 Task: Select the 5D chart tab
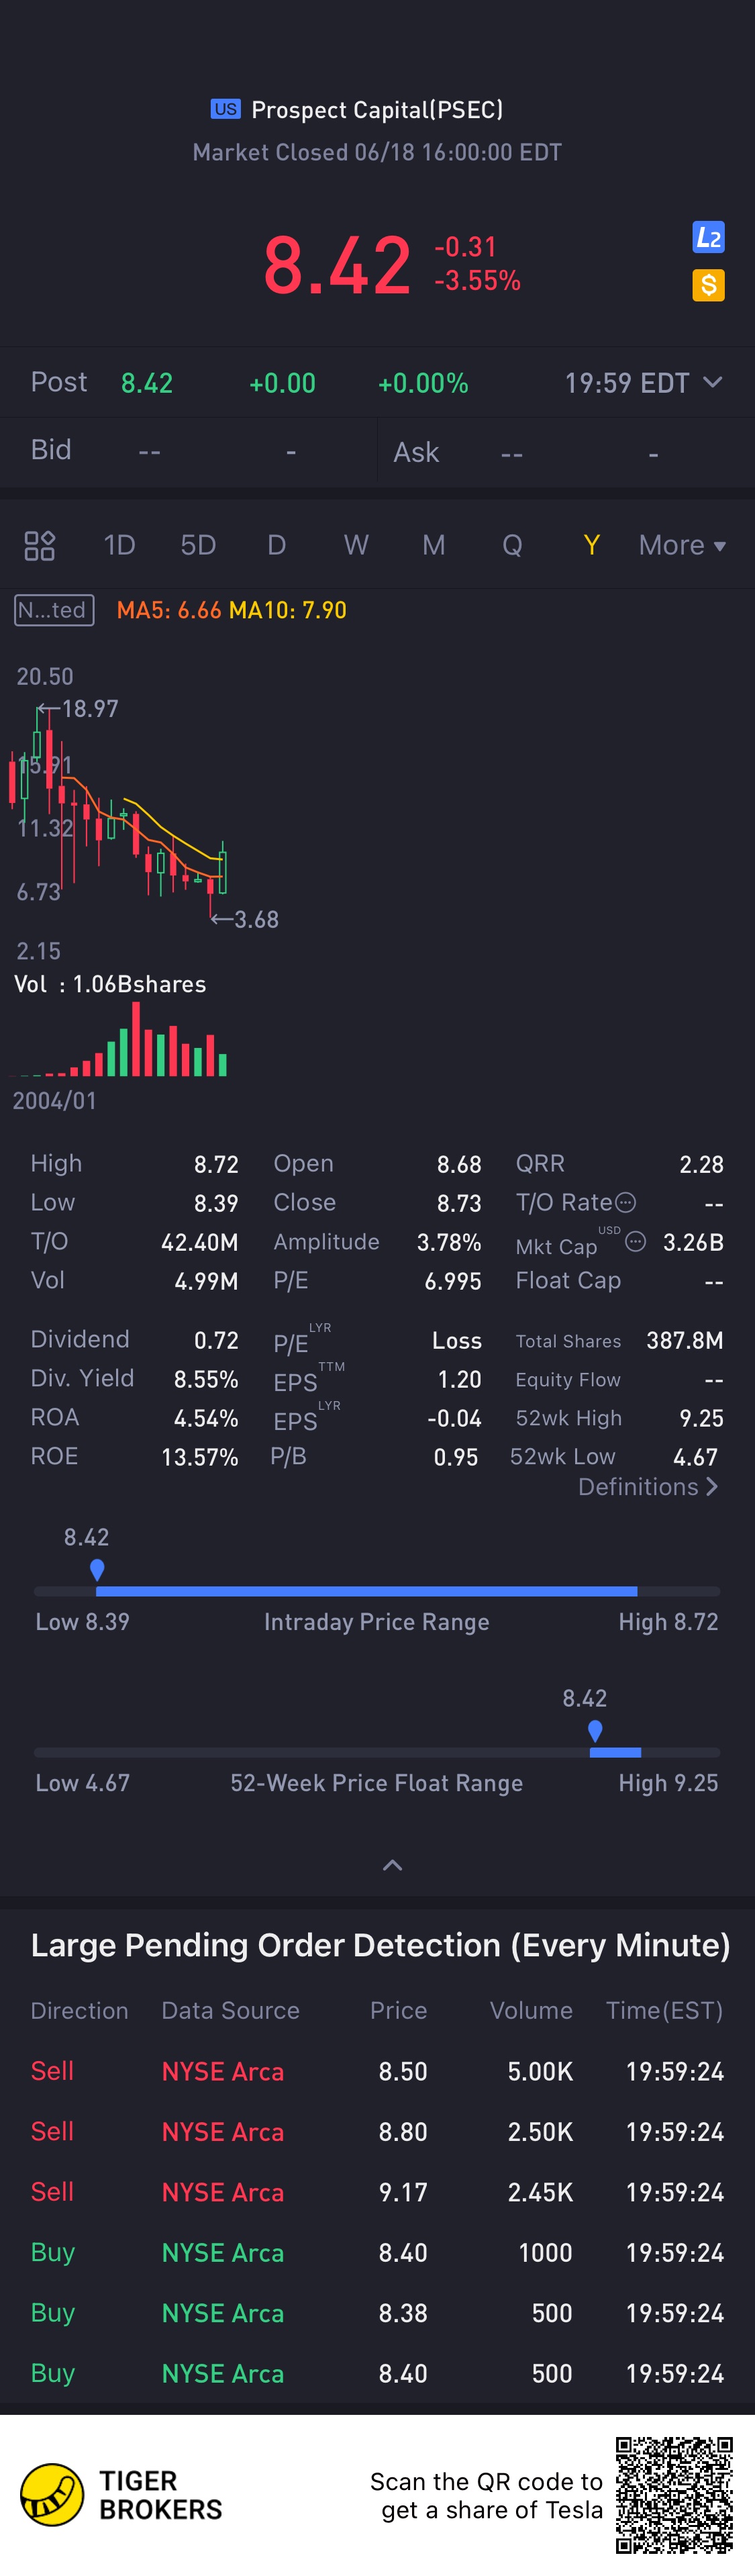coord(198,545)
